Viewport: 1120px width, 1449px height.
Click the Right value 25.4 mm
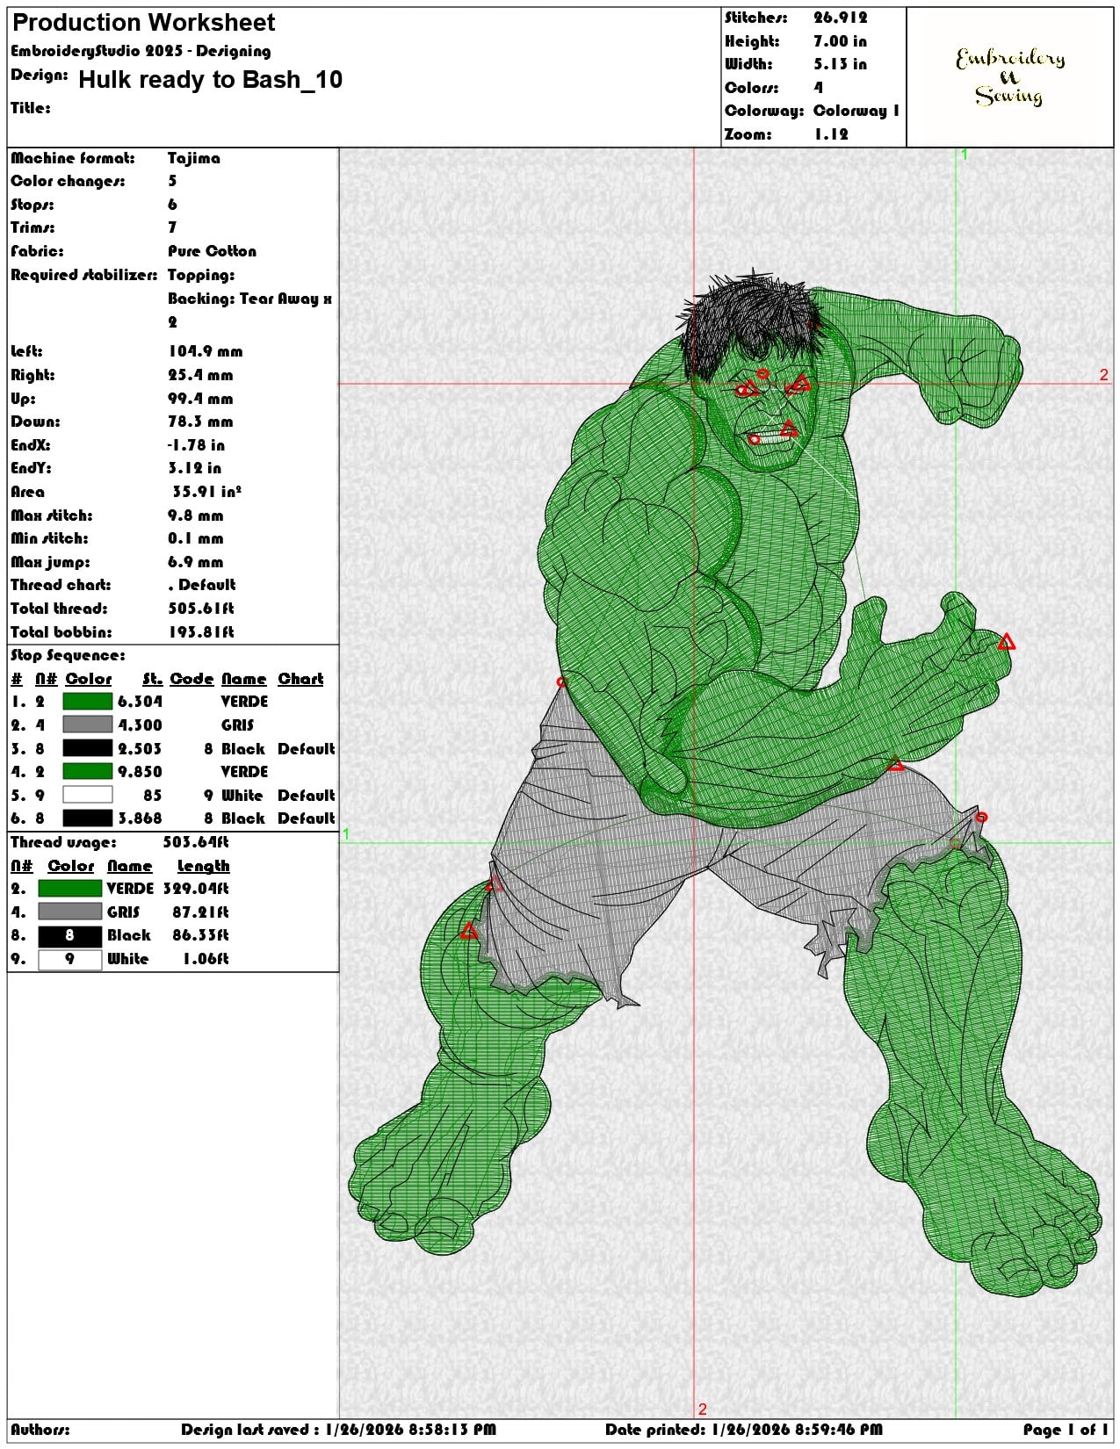coord(201,375)
